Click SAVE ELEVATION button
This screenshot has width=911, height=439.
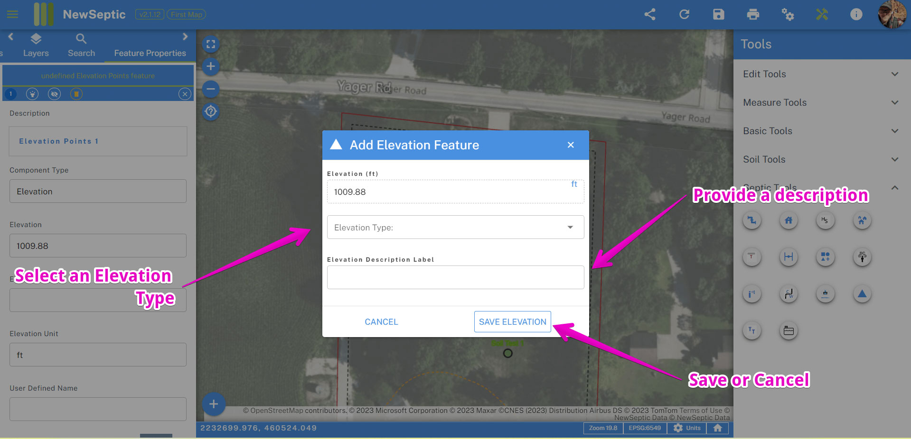coord(512,322)
